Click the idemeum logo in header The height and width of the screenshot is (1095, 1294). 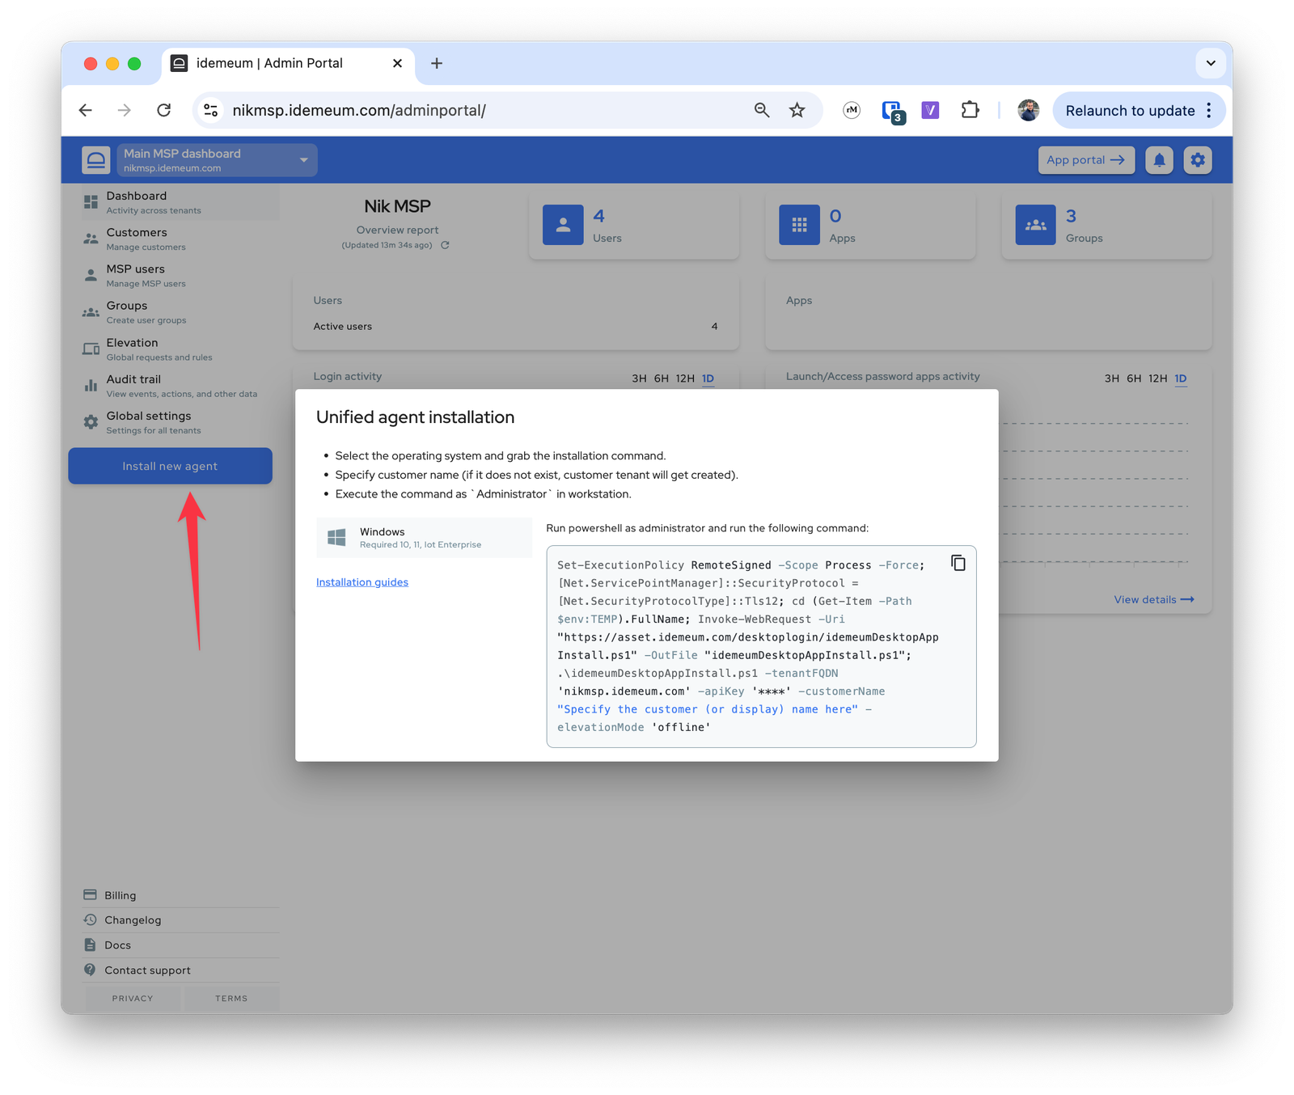click(95, 160)
